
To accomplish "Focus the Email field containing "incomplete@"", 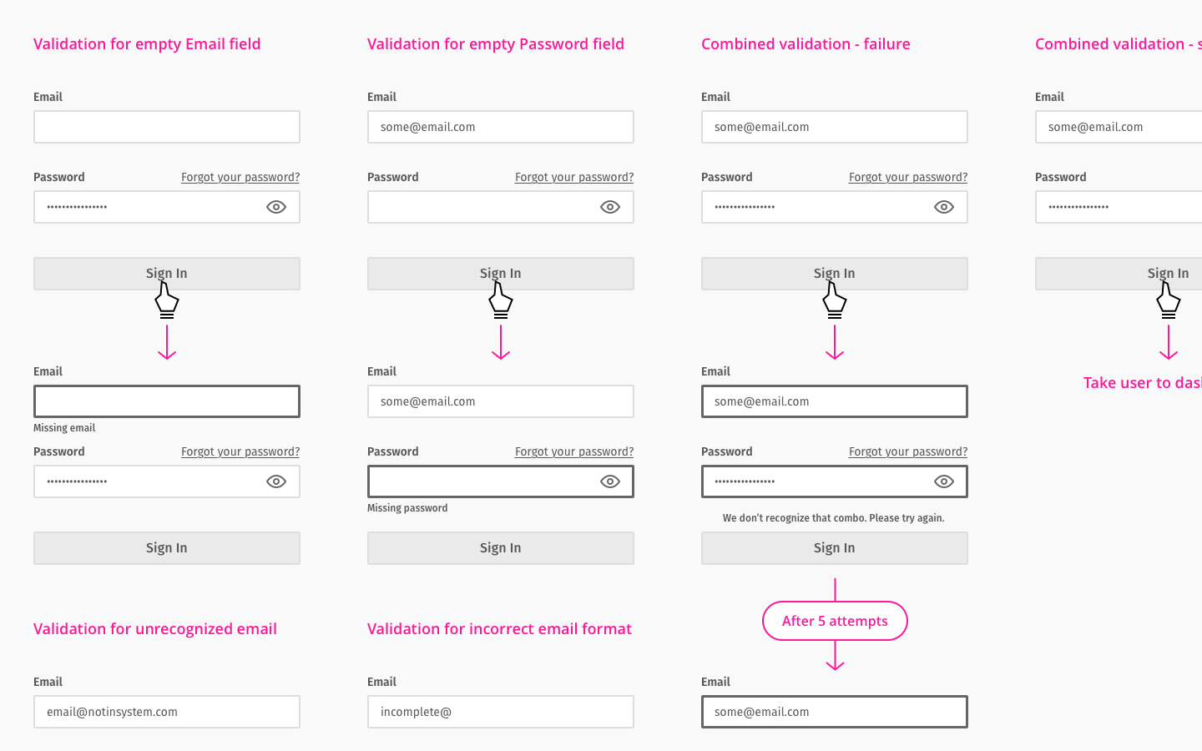I will 501,712.
